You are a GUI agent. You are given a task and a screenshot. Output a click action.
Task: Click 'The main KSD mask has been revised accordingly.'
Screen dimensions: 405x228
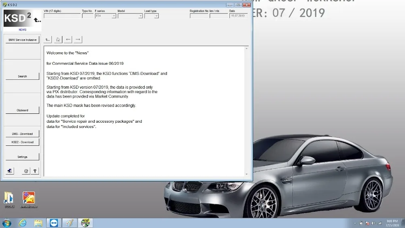point(91,106)
